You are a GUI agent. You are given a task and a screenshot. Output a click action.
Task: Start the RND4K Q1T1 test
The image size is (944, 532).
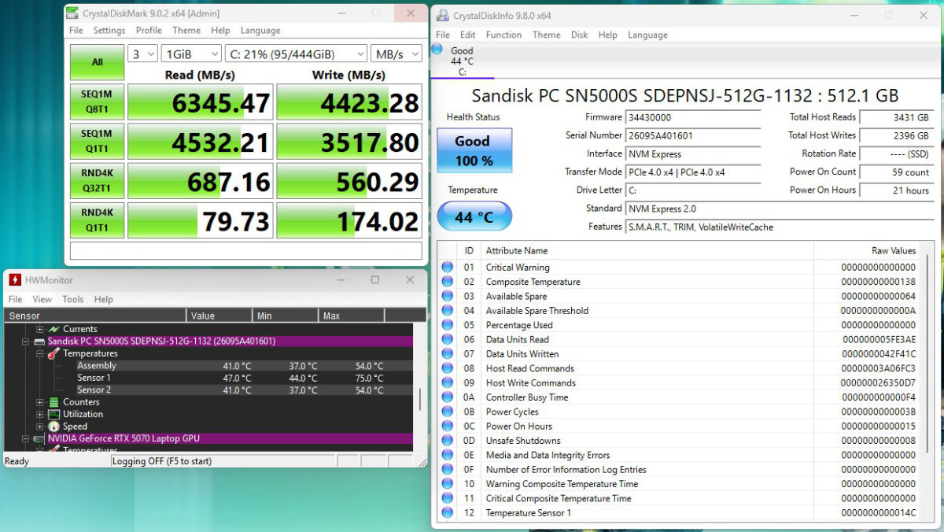pyautogui.click(x=97, y=220)
